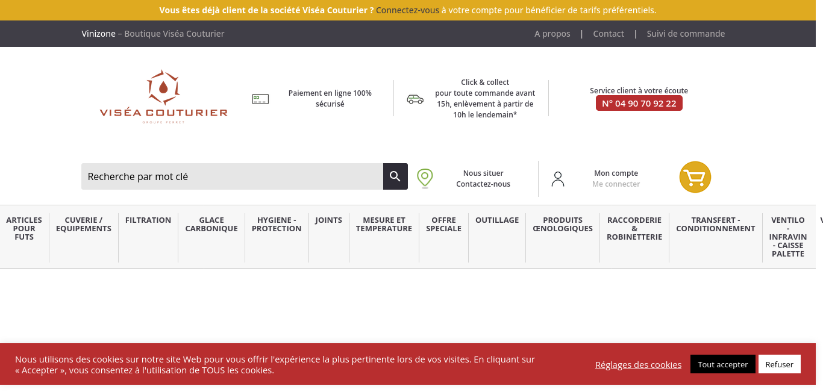Click the Viséa Couturier logo
Image resolution: width=823 pixels, height=392 pixels.
[163, 96]
